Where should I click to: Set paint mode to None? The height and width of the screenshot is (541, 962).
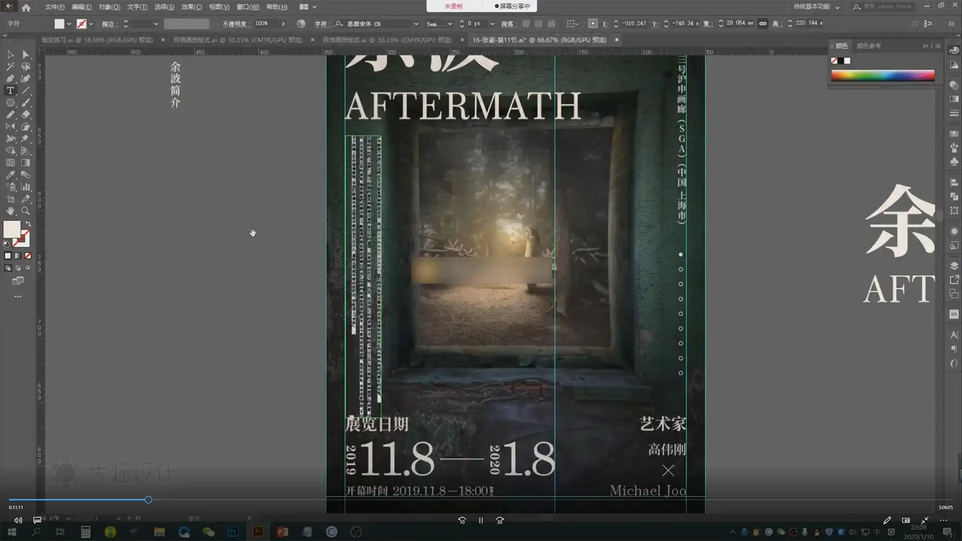click(28, 256)
